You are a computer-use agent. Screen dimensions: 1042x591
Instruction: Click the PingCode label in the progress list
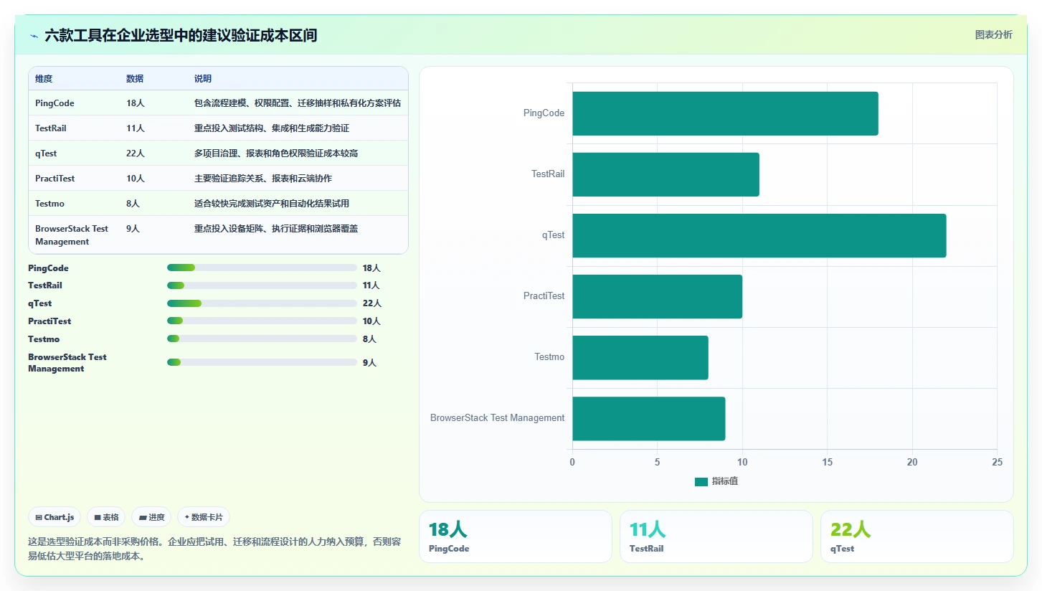click(49, 268)
